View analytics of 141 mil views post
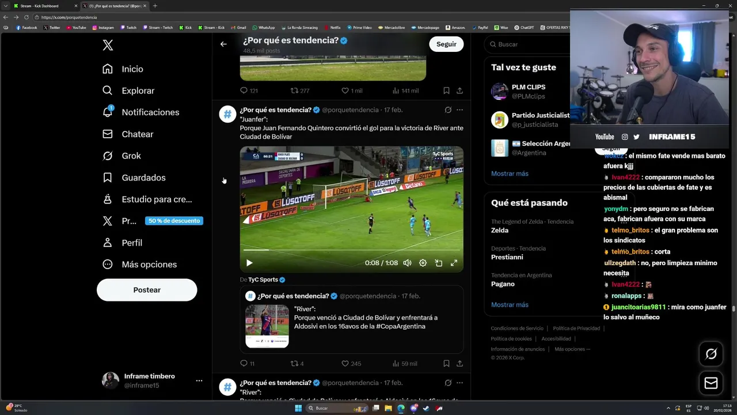 pos(405,90)
